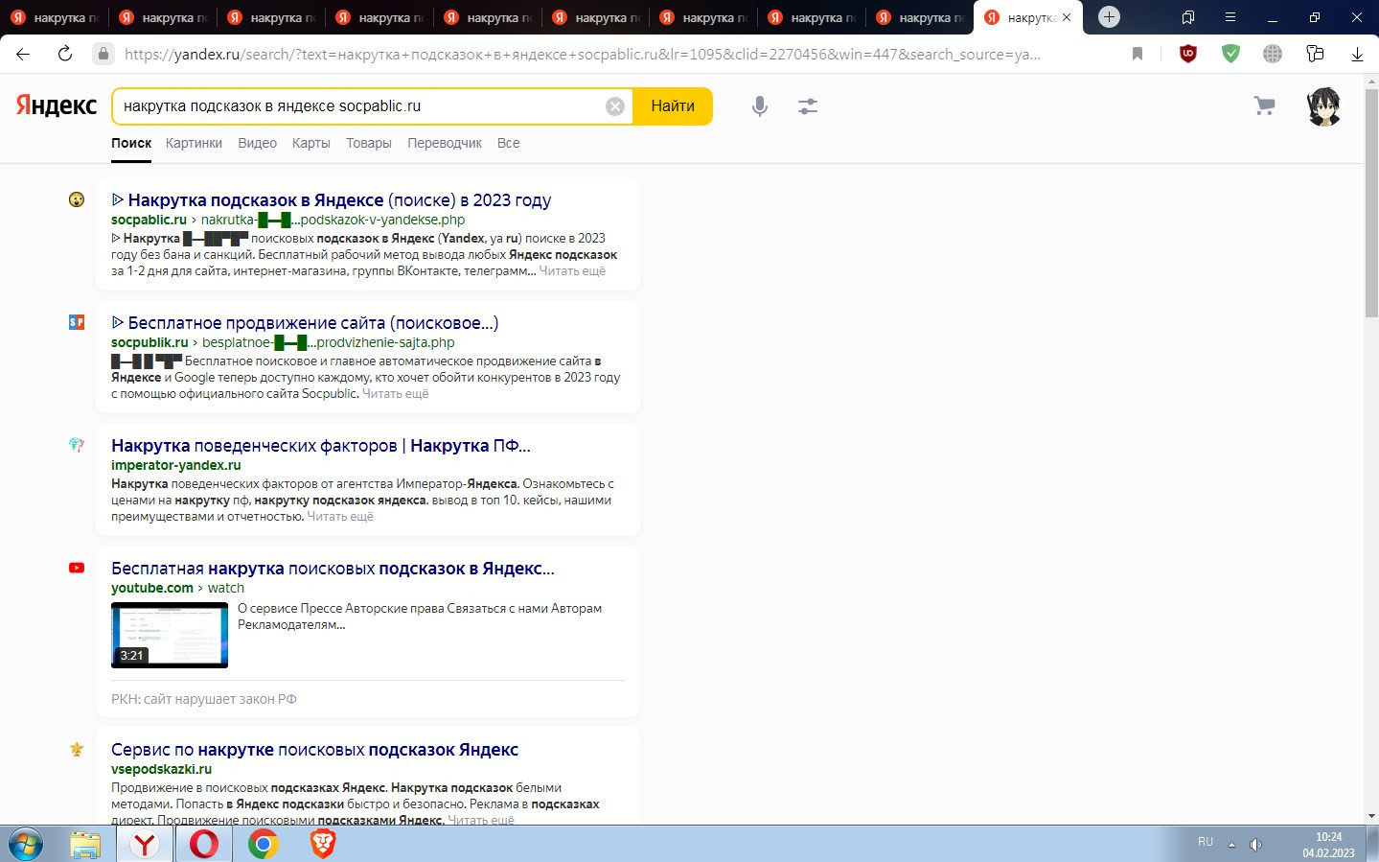The height and width of the screenshot is (862, 1379).
Task: Bookmark this page with the bookmark icon
Action: [1138, 54]
